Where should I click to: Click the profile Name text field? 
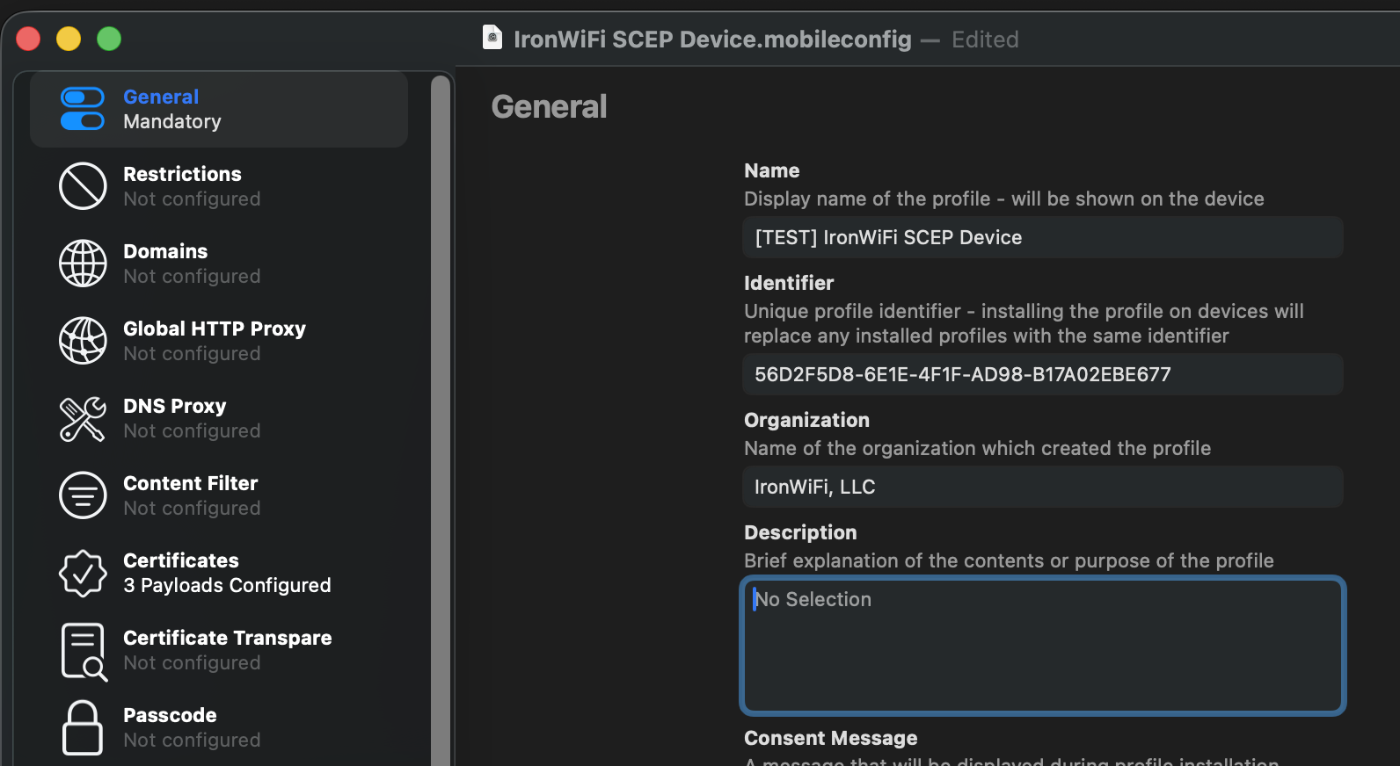1042,237
